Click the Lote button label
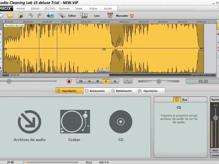Viewport: 219px width, 164px height. tap(97, 16)
